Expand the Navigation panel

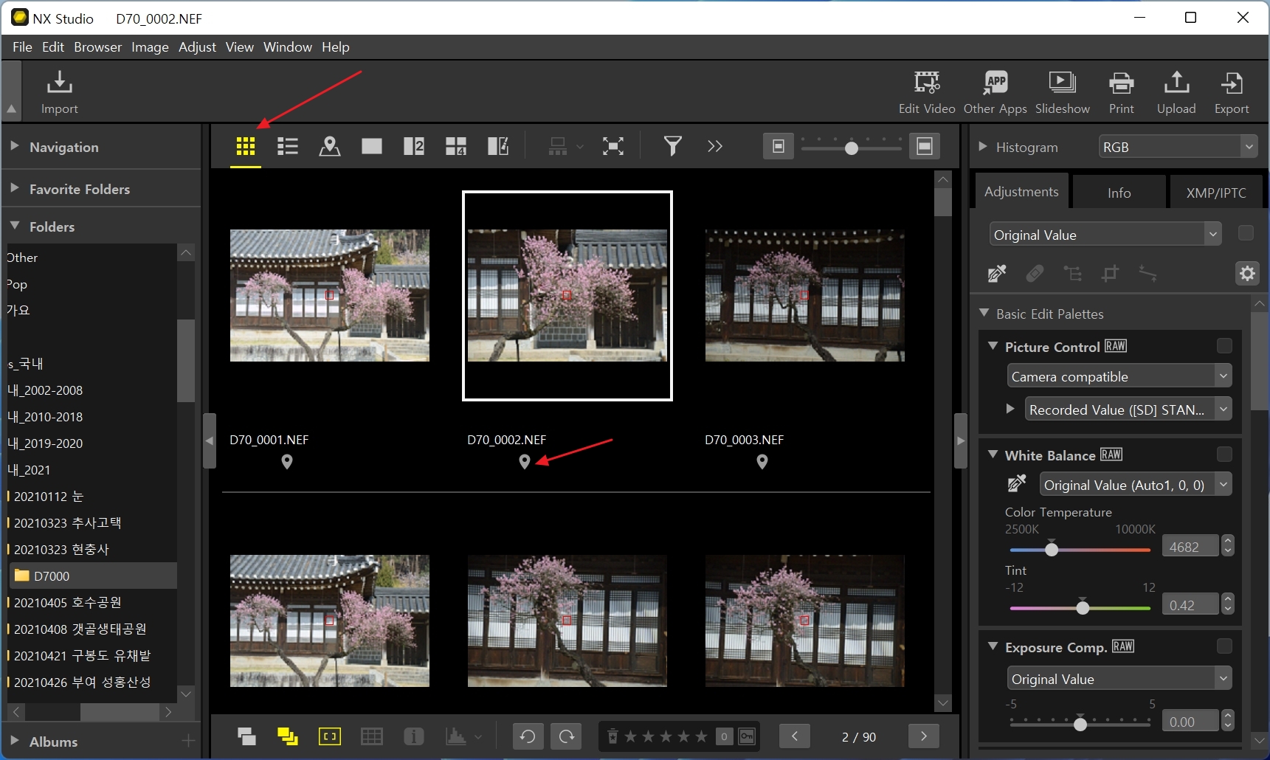(x=14, y=146)
